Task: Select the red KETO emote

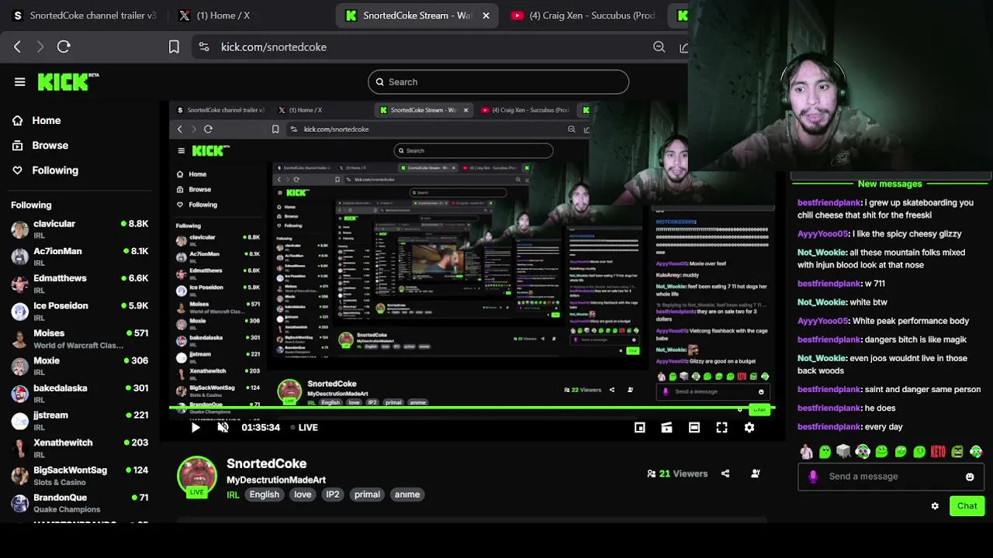Action: point(938,452)
